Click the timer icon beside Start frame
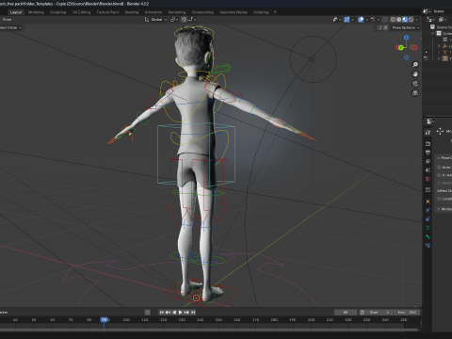Image resolution: width=452 pixels, height=339 pixels. point(362,313)
